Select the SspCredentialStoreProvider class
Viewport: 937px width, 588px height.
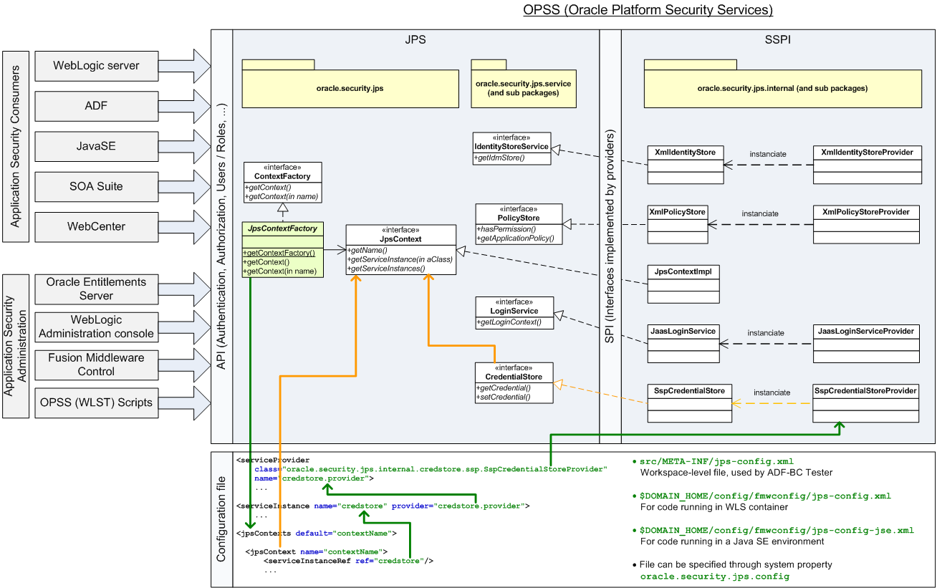[867, 404]
